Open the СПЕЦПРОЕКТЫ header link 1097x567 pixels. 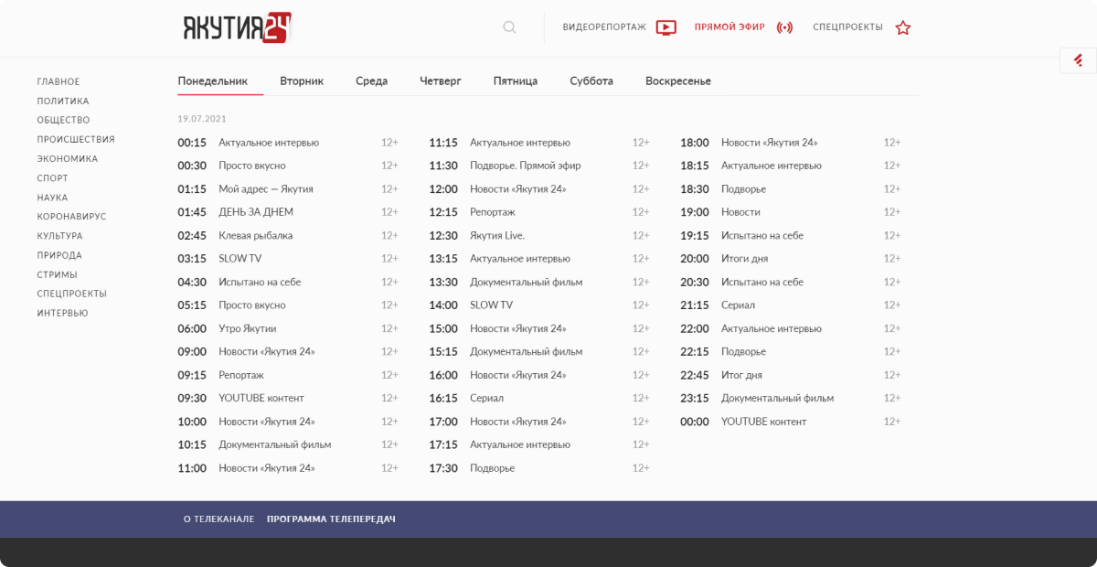coord(847,27)
